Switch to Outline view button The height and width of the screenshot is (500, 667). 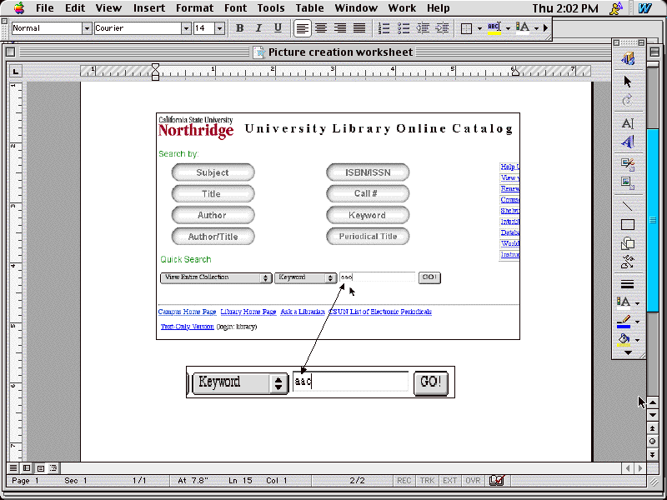pyautogui.click(x=53, y=468)
